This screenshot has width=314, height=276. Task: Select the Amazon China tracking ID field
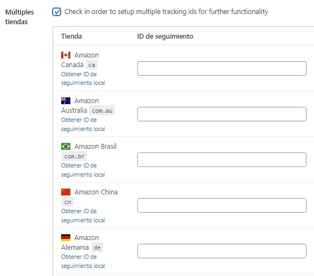[222, 206]
